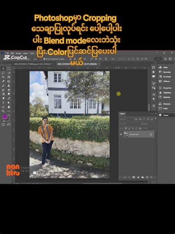Image resolution: width=175 pixels, height=234 pixels.
Task: Open the Swatches panel
Action: [x=165, y=72]
